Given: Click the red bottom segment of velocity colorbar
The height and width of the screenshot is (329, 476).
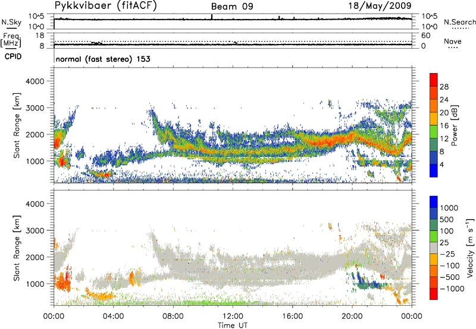Looking at the screenshot, I should pyautogui.click(x=434, y=294).
